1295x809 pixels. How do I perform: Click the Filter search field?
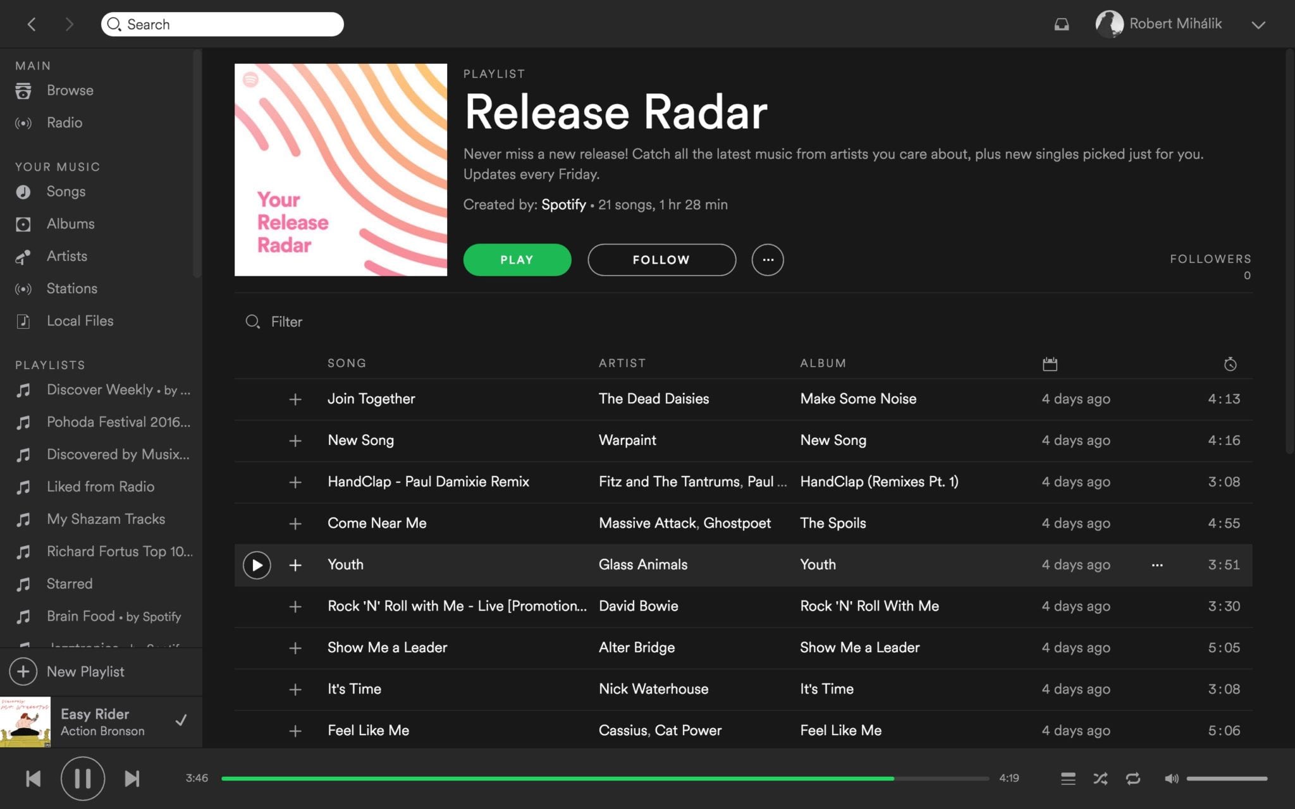pos(286,322)
